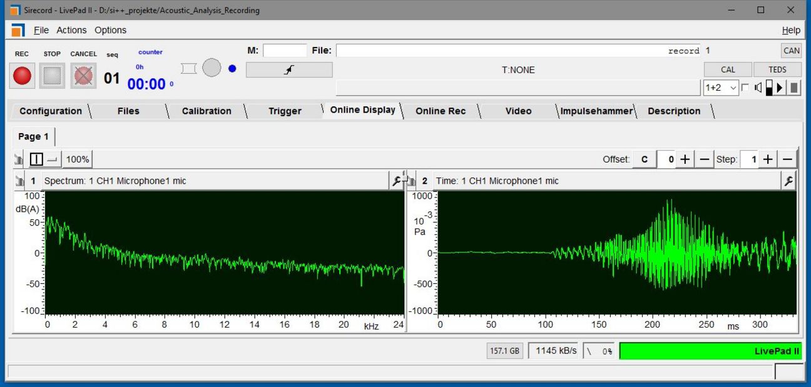Click the Sirecord logo beside File menu
The image size is (811, 387).
pyautogui.click(x=18, y=30)
